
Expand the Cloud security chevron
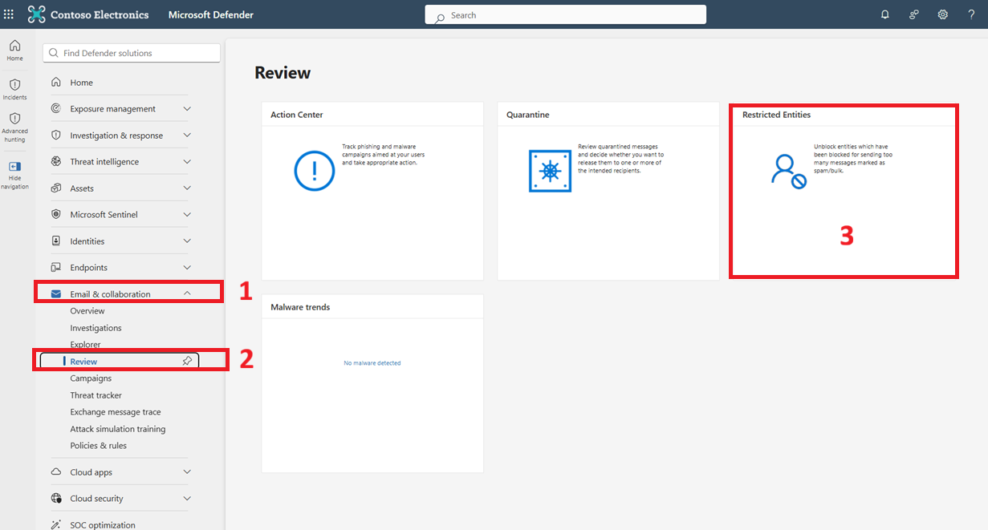187,498
